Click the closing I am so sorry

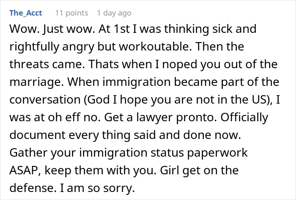(x=97, y=188)
